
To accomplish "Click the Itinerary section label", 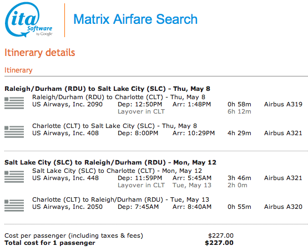I will [18, 70].
